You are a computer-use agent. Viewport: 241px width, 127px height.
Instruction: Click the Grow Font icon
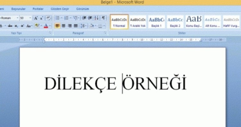click(36, 18)
